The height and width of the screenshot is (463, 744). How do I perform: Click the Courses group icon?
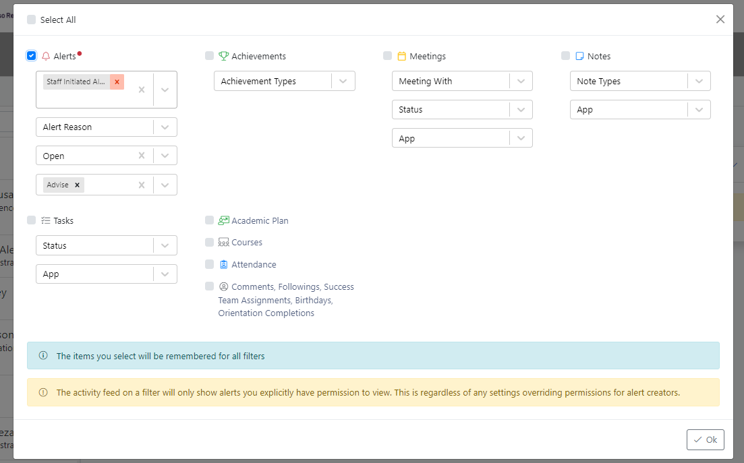click(x=223, y=242)
